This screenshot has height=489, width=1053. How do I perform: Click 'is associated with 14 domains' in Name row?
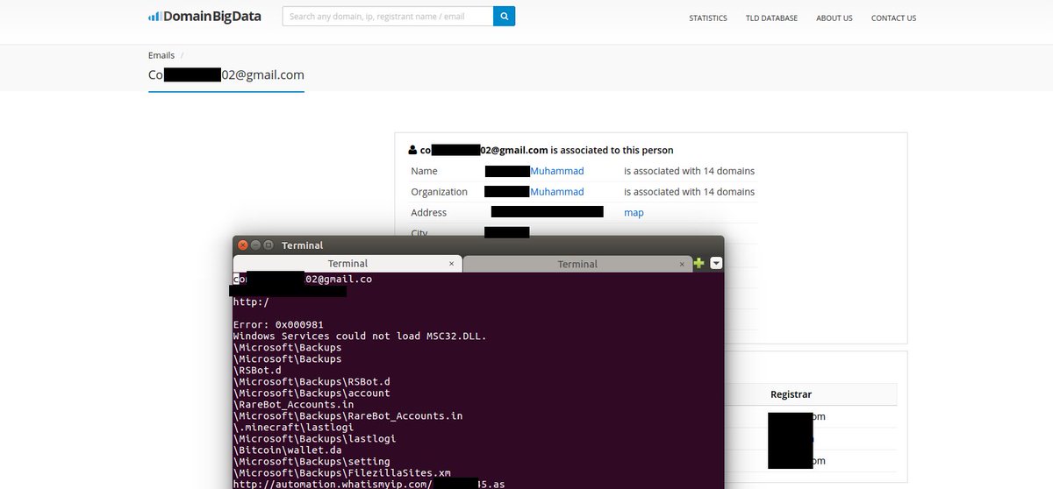689,171
